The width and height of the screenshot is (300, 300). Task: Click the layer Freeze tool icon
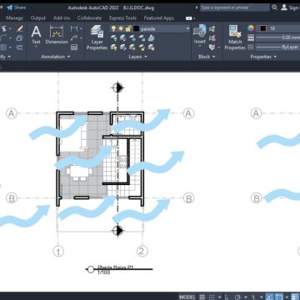[x=132, y=38]
